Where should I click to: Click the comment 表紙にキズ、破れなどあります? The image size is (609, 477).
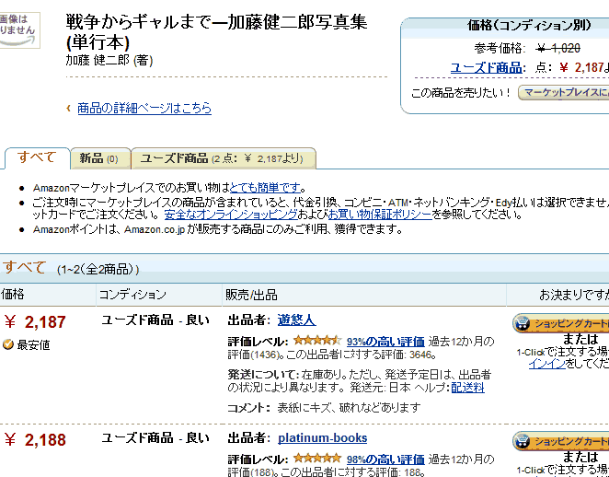point(349,407)
